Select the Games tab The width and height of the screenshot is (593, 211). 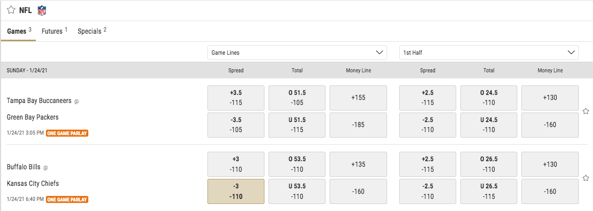point(19,31)
